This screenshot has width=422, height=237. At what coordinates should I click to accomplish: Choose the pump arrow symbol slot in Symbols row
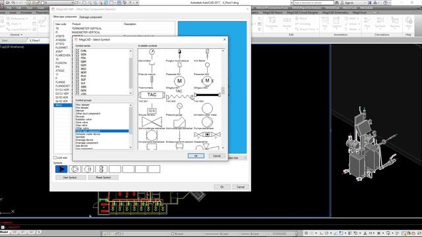[75, 169]
